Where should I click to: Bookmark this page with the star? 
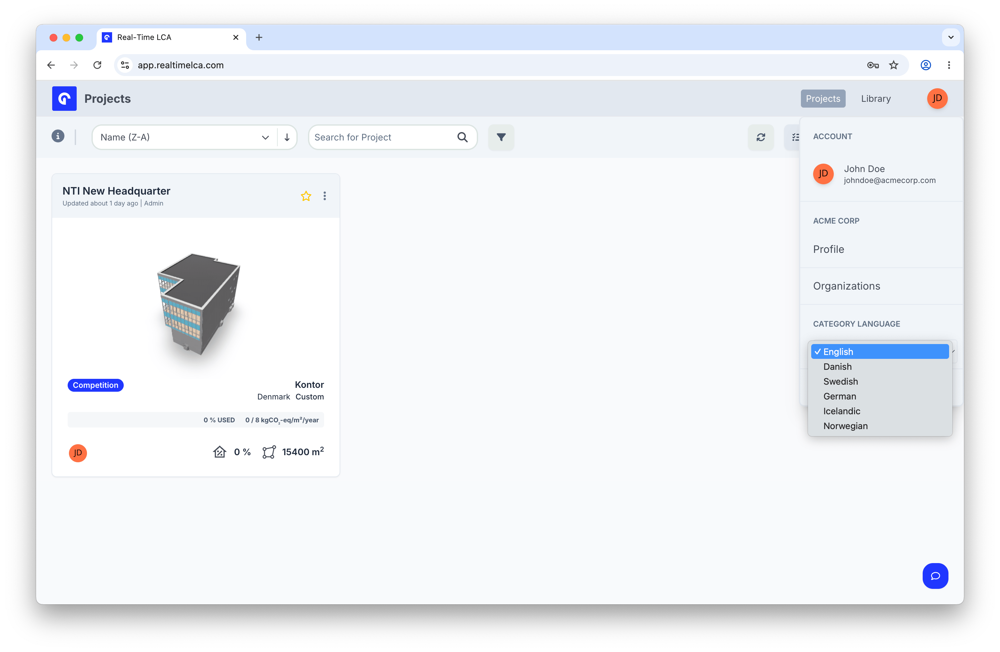point(894,65)
